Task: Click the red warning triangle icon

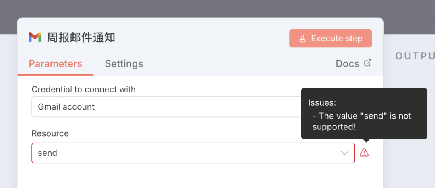Action: (364, 153)
